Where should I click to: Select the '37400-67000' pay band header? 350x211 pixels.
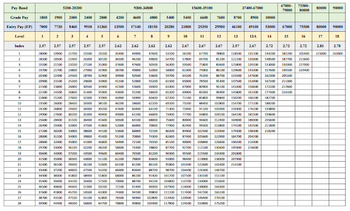pos(253,8)
